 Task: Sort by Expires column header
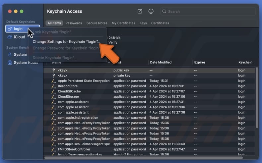click(200, 62)
